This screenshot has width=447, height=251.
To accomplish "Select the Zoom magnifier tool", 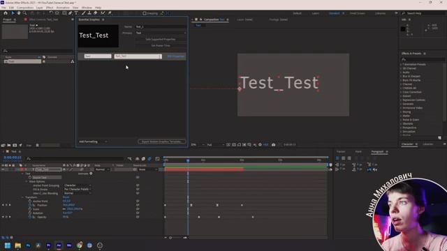I will coord(25,13).
